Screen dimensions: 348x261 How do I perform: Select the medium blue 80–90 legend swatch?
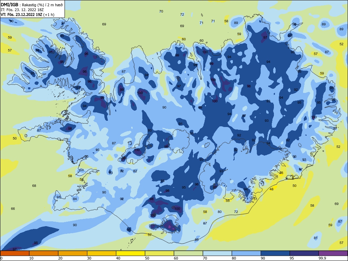click(246, 253)
